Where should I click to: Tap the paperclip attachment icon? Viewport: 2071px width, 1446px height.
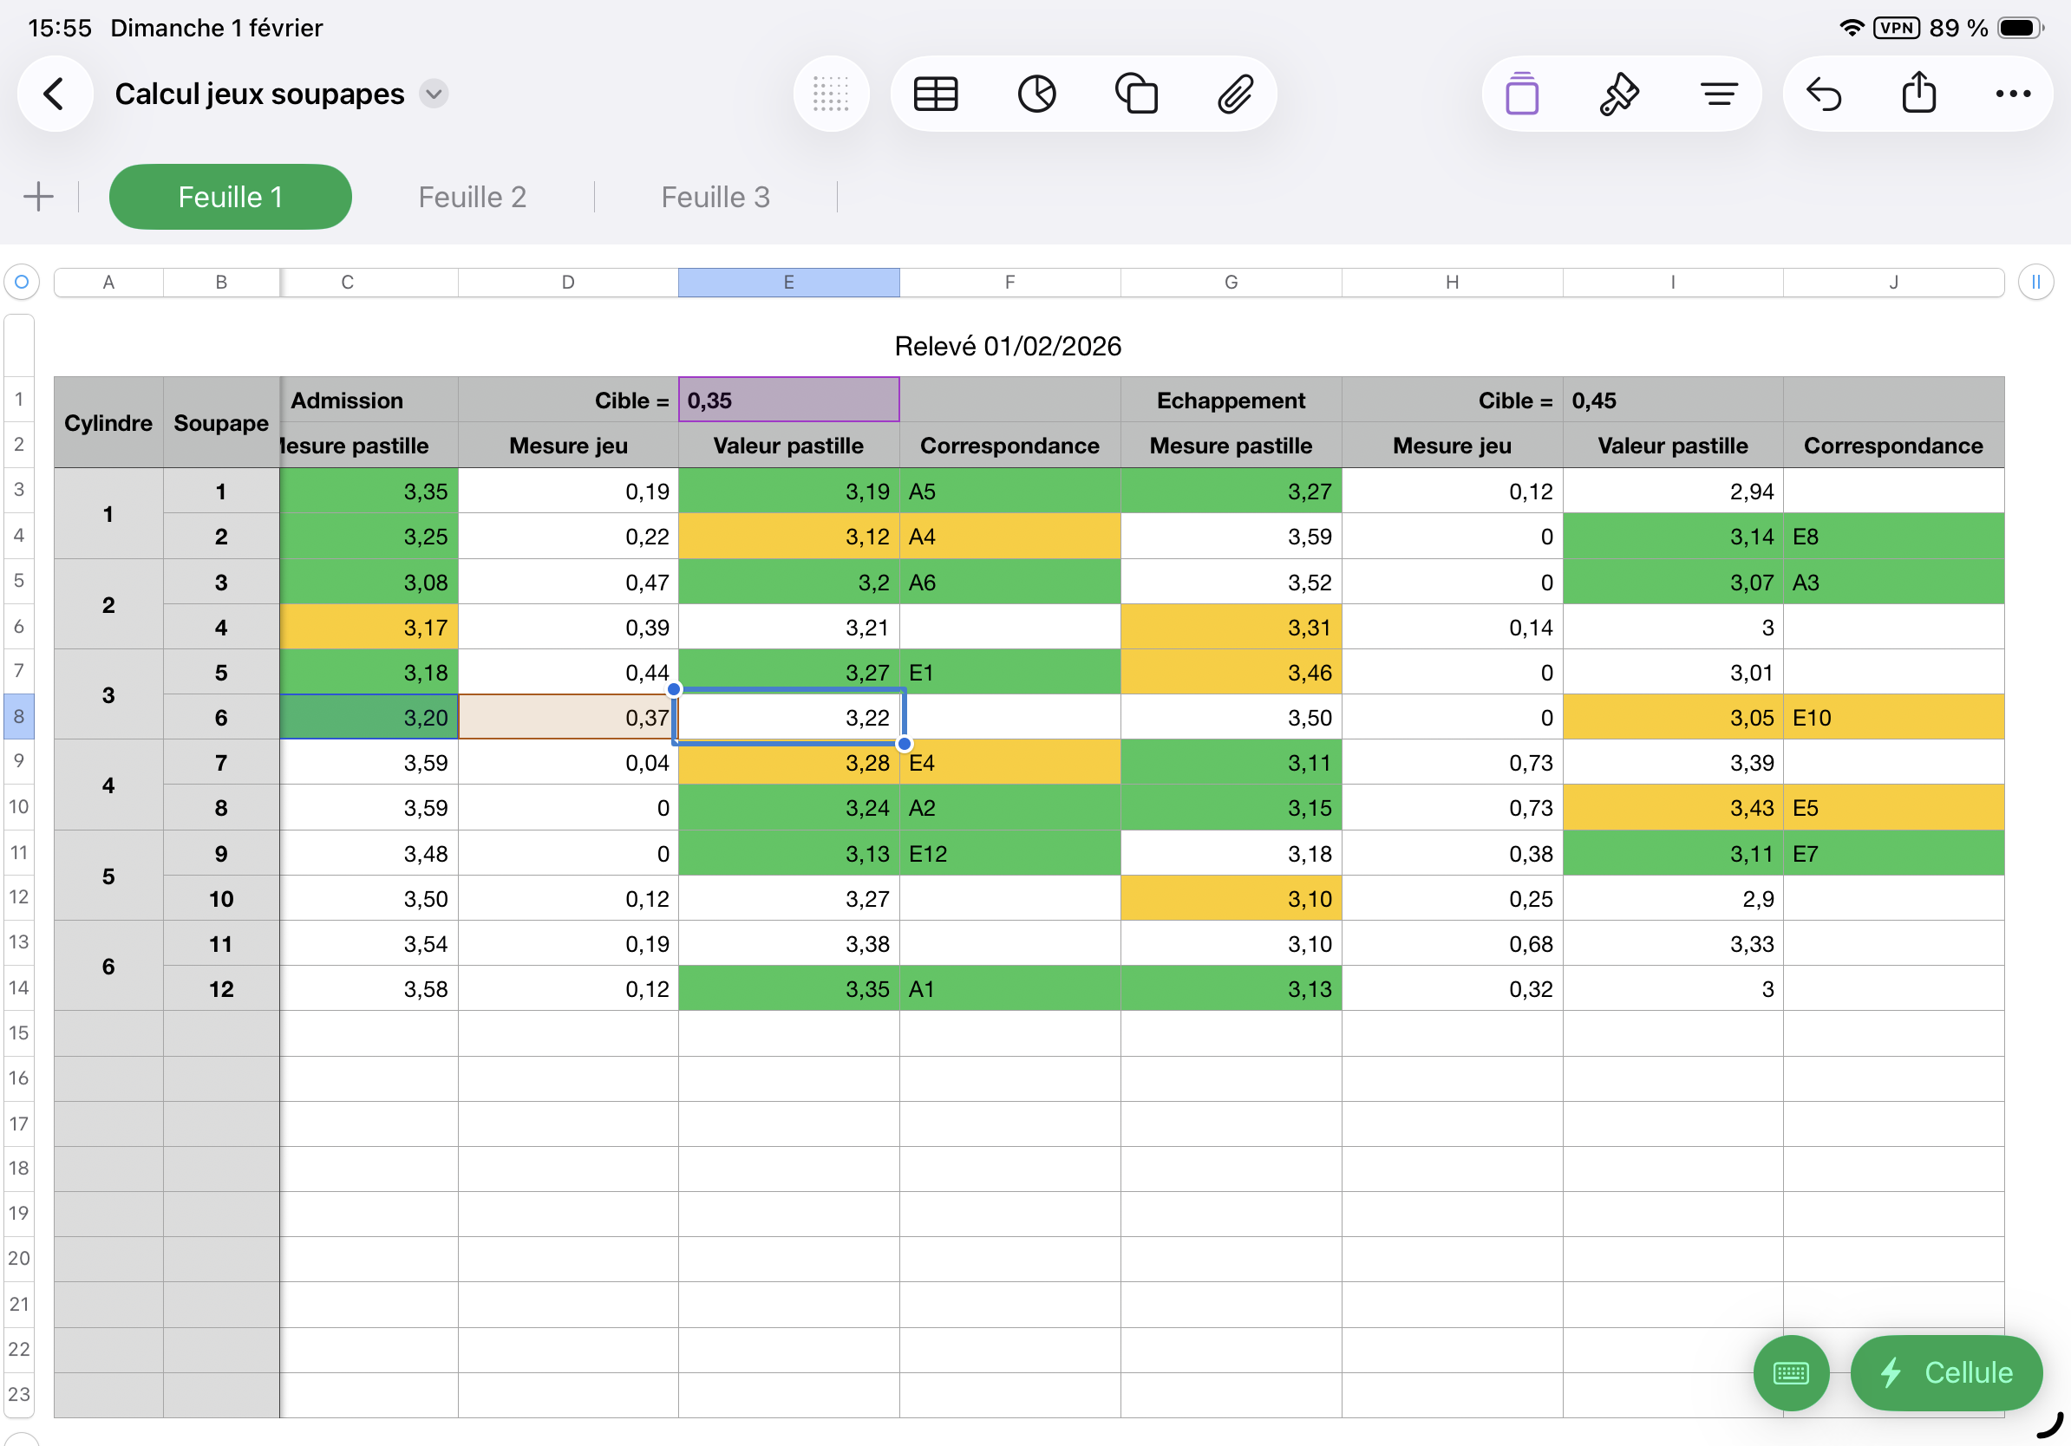click(x=1235, y=94)
